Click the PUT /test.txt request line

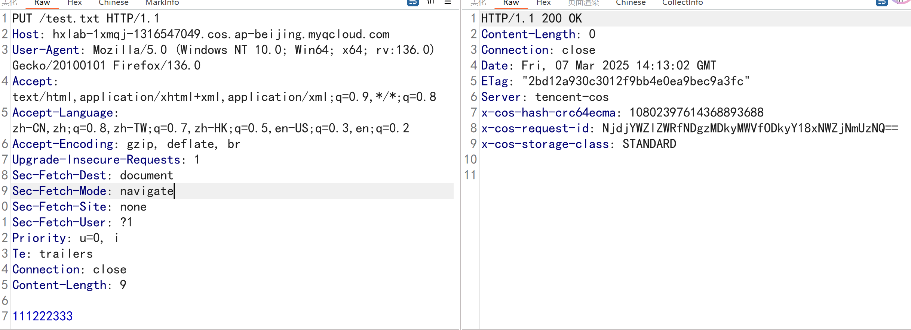point(86,18)
